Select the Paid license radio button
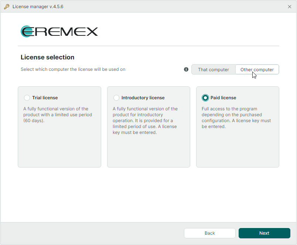 click(205, 98)
